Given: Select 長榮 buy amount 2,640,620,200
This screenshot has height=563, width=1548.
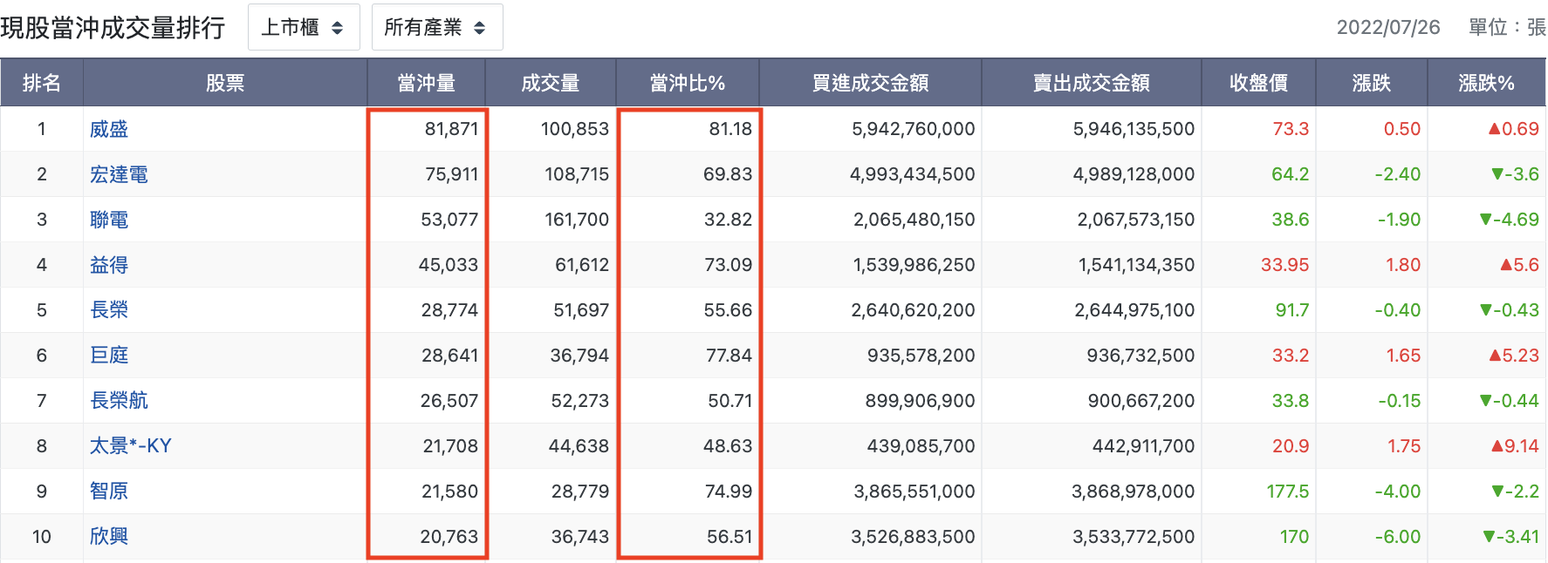Looking at the screenshot, I should [x=913, y=310].
